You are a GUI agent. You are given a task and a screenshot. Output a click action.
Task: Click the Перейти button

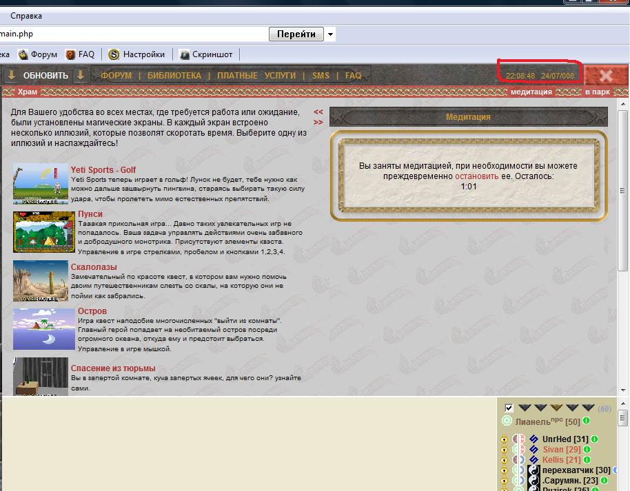tap(296, 34)
